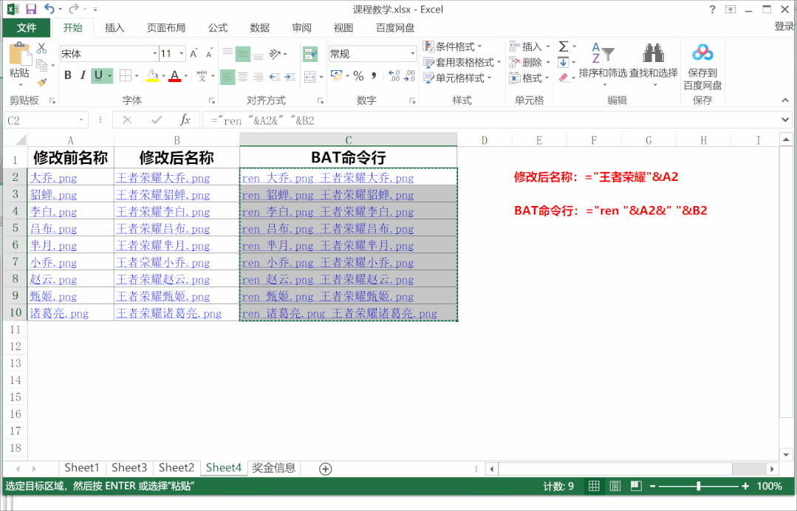Add a new sheet with plus icon
The width and height of the screenshot is (797, 511).
click(325, 469)
